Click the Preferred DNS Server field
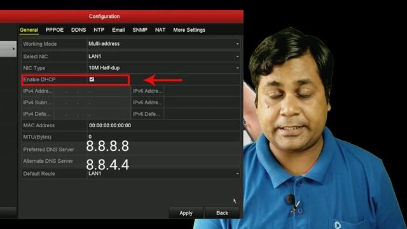This screenshot has width=407, height=229. coord(163,149)
